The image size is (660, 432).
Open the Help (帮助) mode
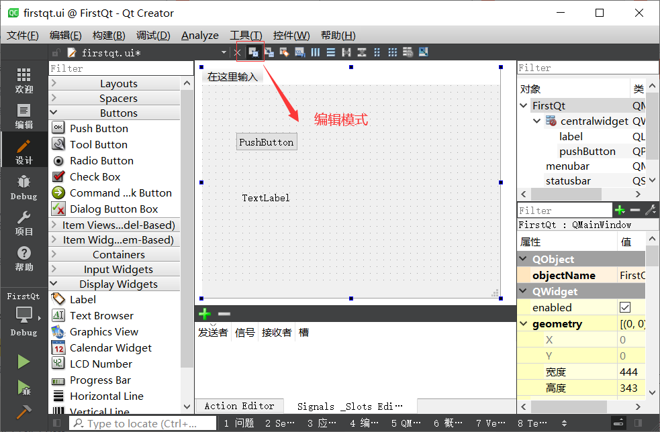[x=23, y=258]
